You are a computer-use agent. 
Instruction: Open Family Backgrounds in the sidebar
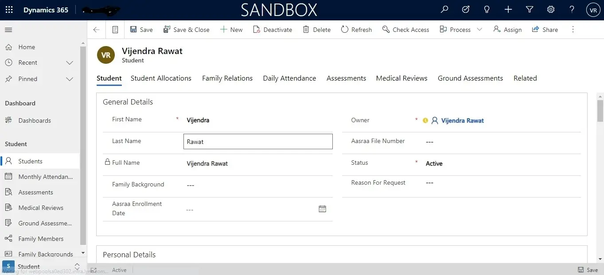40,254
